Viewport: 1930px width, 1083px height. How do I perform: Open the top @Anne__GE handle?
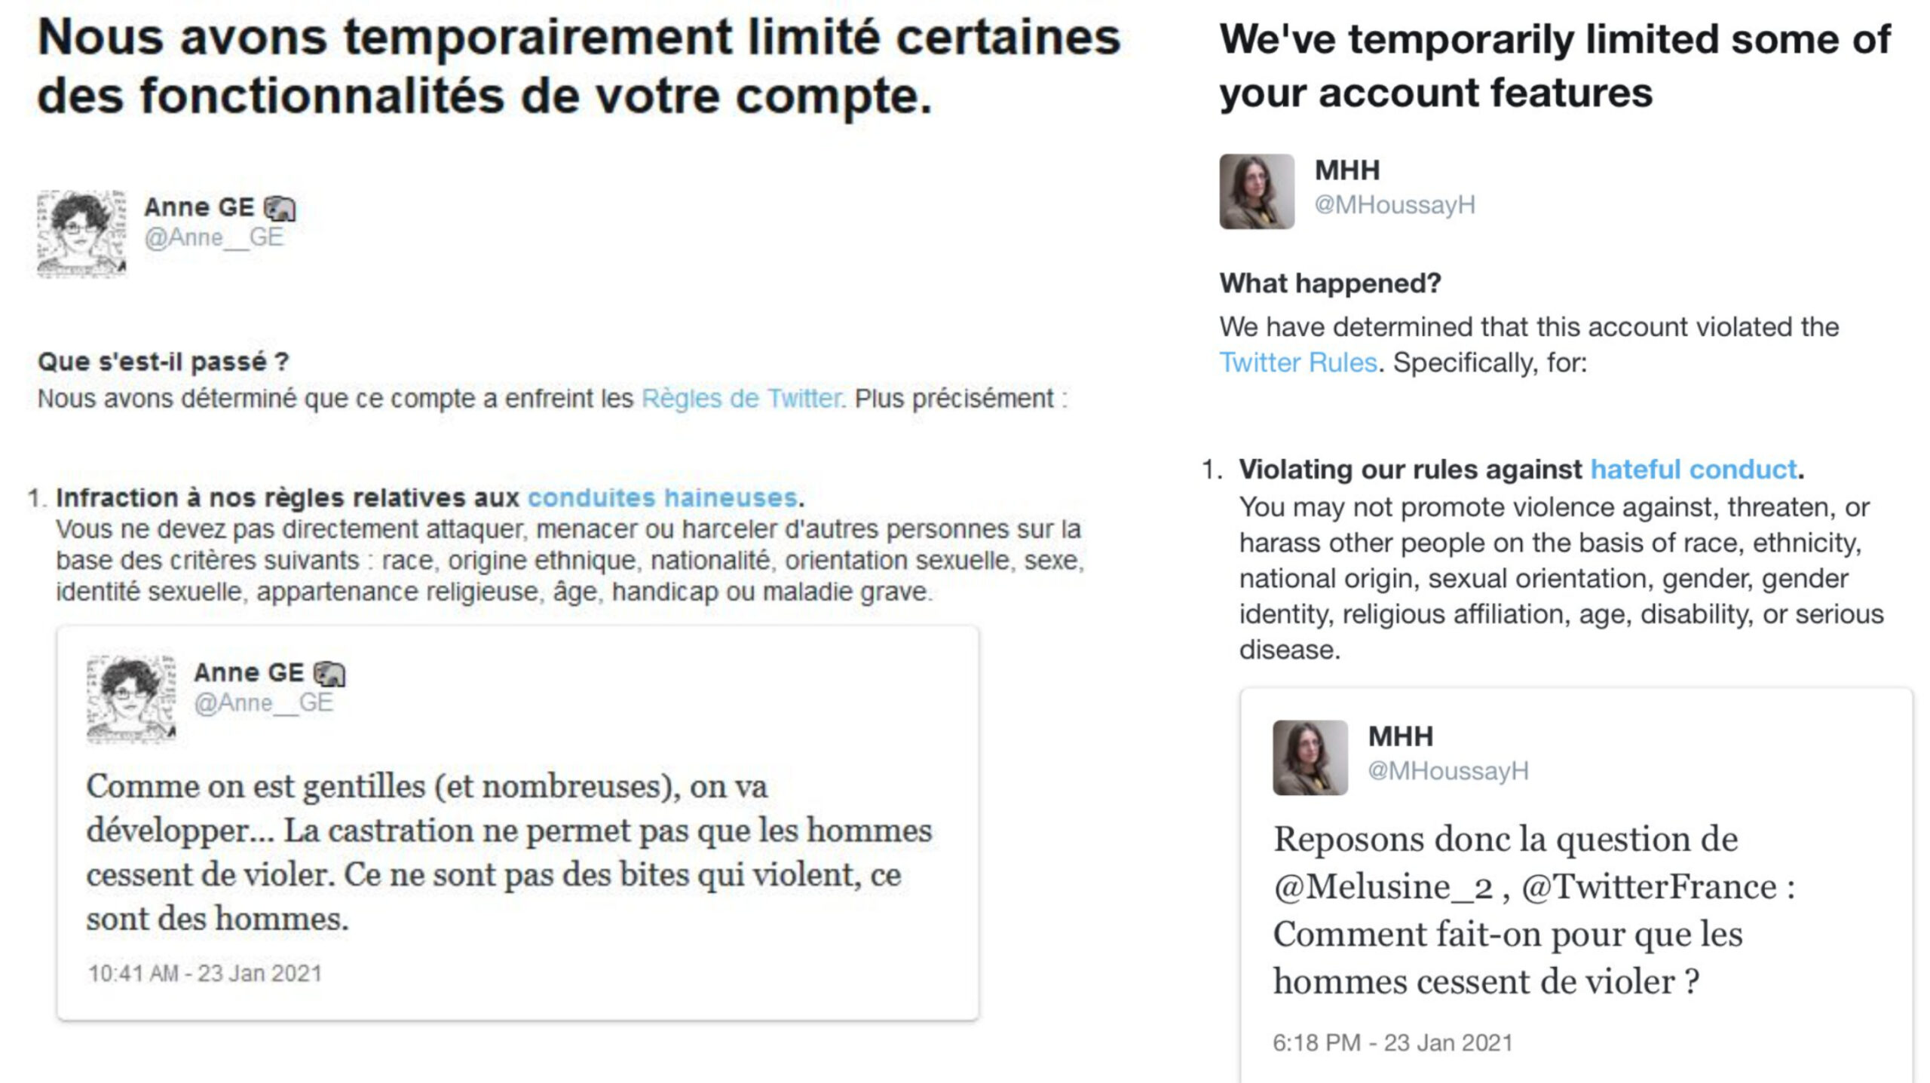213,237
